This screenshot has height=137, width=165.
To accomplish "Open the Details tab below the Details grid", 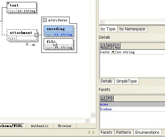I will [106, 81].
